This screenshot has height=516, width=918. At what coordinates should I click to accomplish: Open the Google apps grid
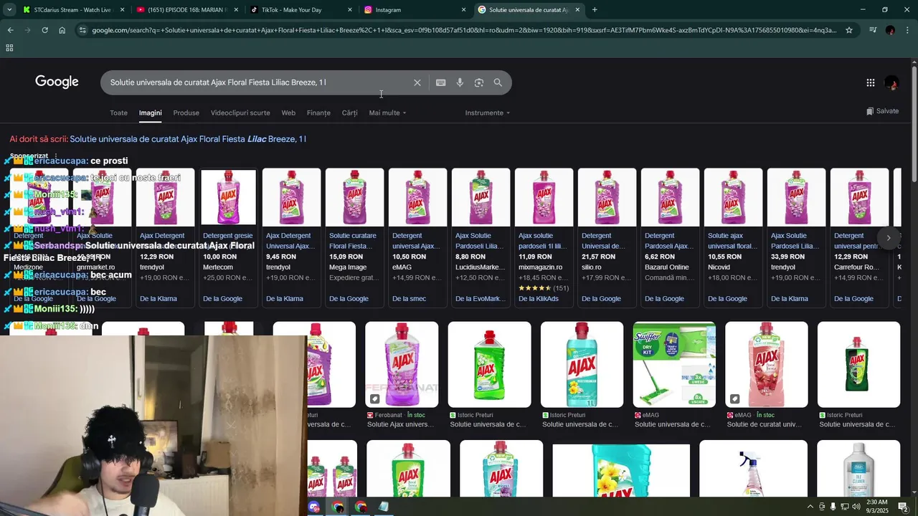pyautogui.click(x=870, y=82)
